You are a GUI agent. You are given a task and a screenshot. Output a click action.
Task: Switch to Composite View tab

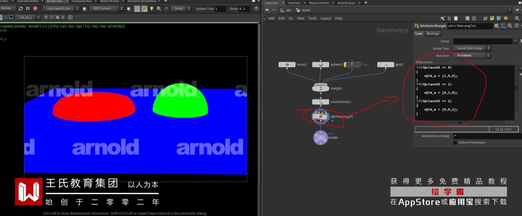81,1
